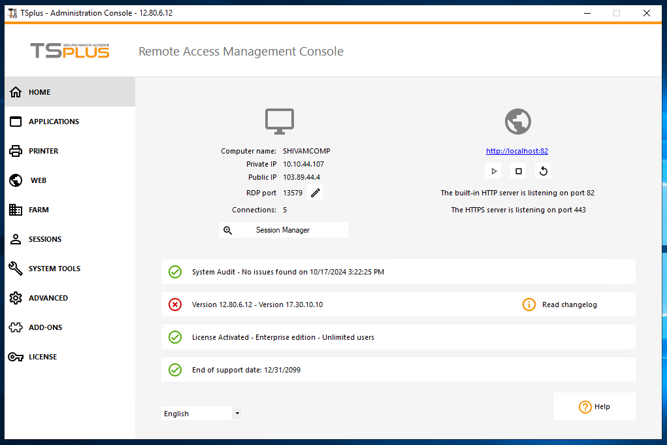Image resolution: width=667 pixels, height=445 pixels.
Task: Click the Version 12.80.6.12 status row
Action: click(398, 305)
